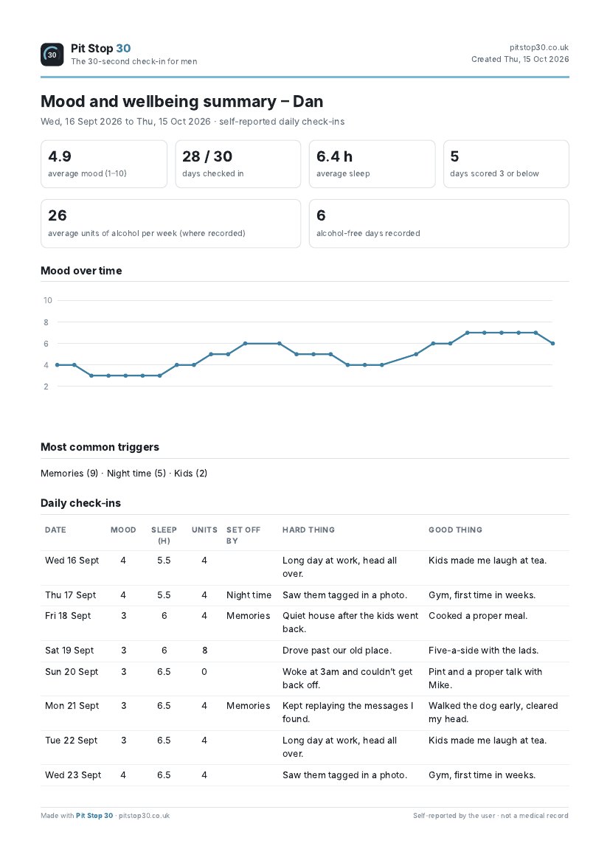Open the pitstop30.co.uk link in the footer
This screenshot has height=863, width=610.
tap(145, 816)
